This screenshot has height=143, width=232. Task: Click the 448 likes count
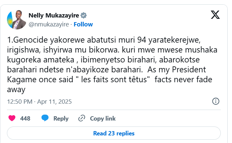coord(25,119)
